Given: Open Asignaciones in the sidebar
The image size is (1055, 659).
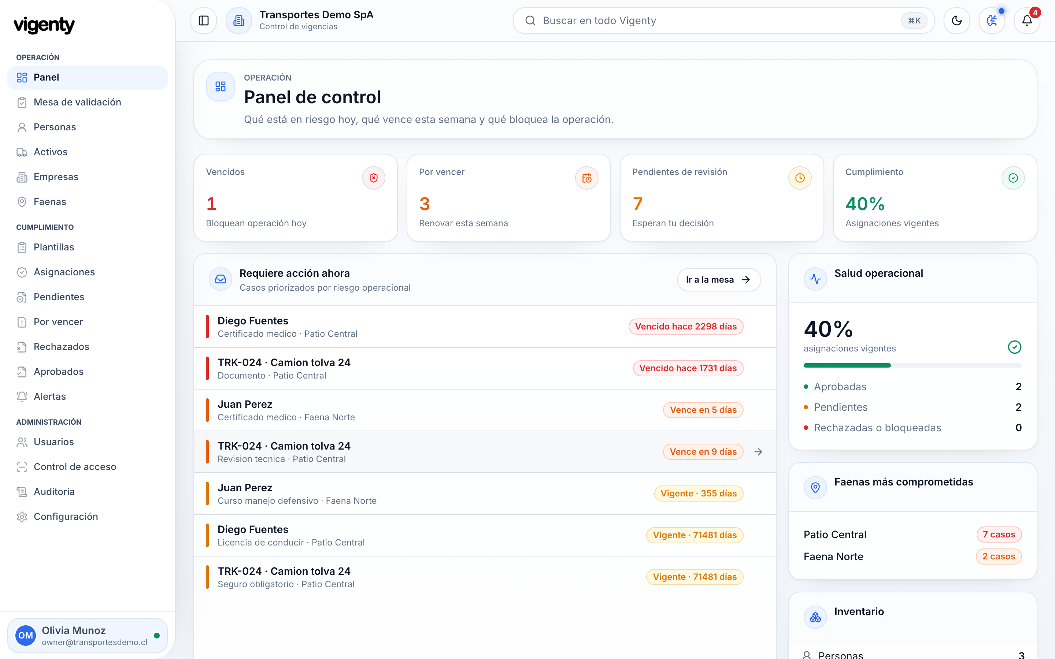Looking at the screenshot, I should coord(88,272).
